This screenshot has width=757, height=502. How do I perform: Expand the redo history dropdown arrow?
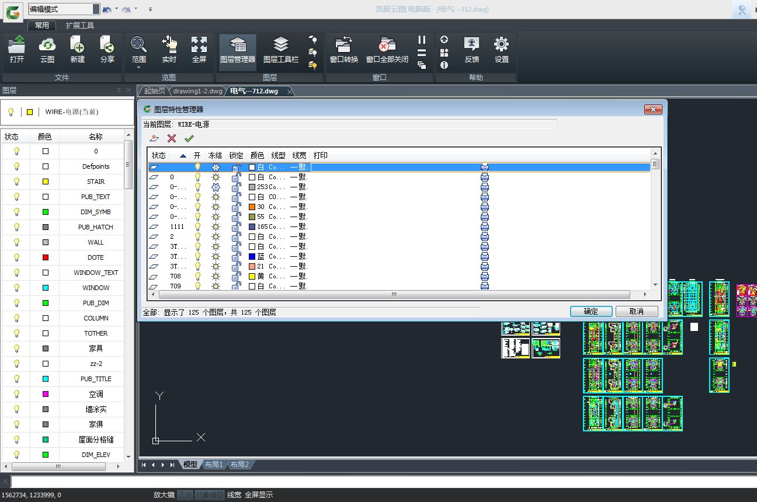pos(136,9)
